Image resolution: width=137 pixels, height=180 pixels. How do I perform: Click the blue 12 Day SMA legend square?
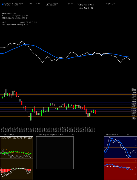click(3, 5)
